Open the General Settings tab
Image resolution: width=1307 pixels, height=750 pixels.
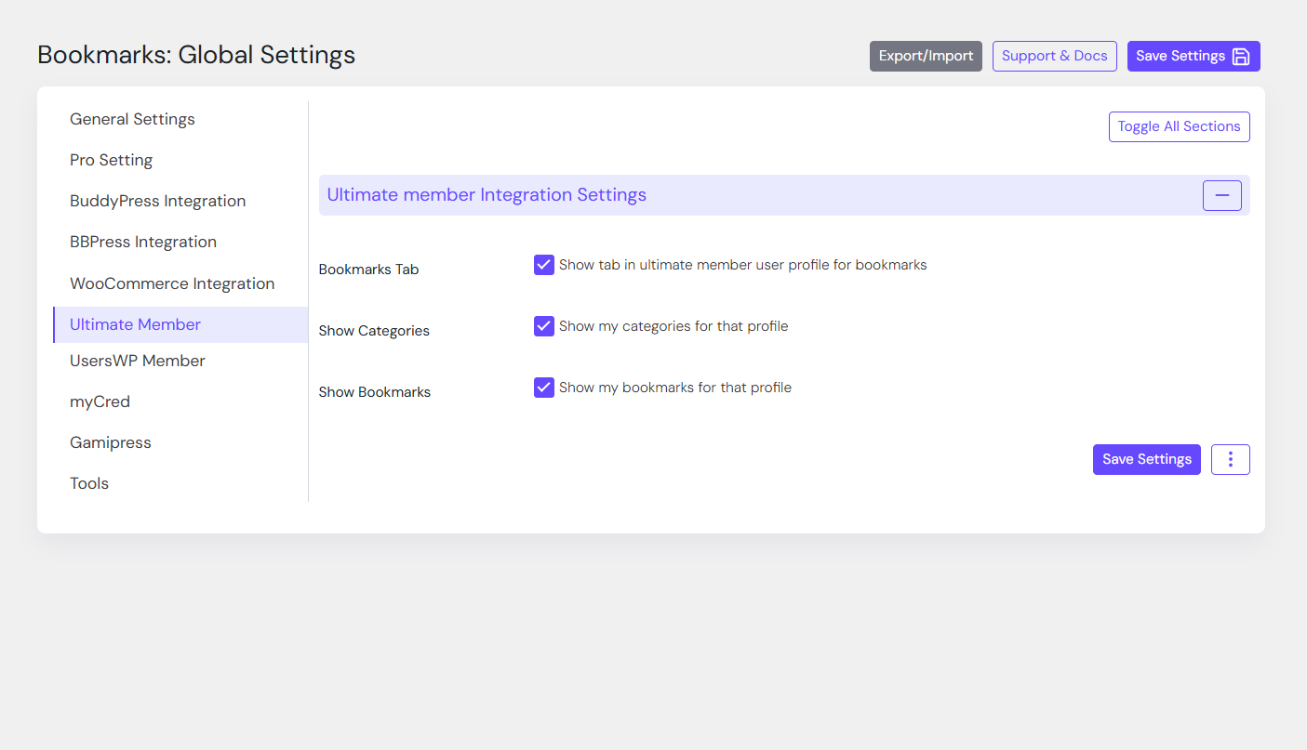click(x=132, y=119)
